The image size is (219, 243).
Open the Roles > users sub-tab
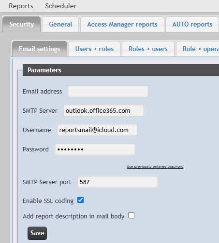point(148,49)
